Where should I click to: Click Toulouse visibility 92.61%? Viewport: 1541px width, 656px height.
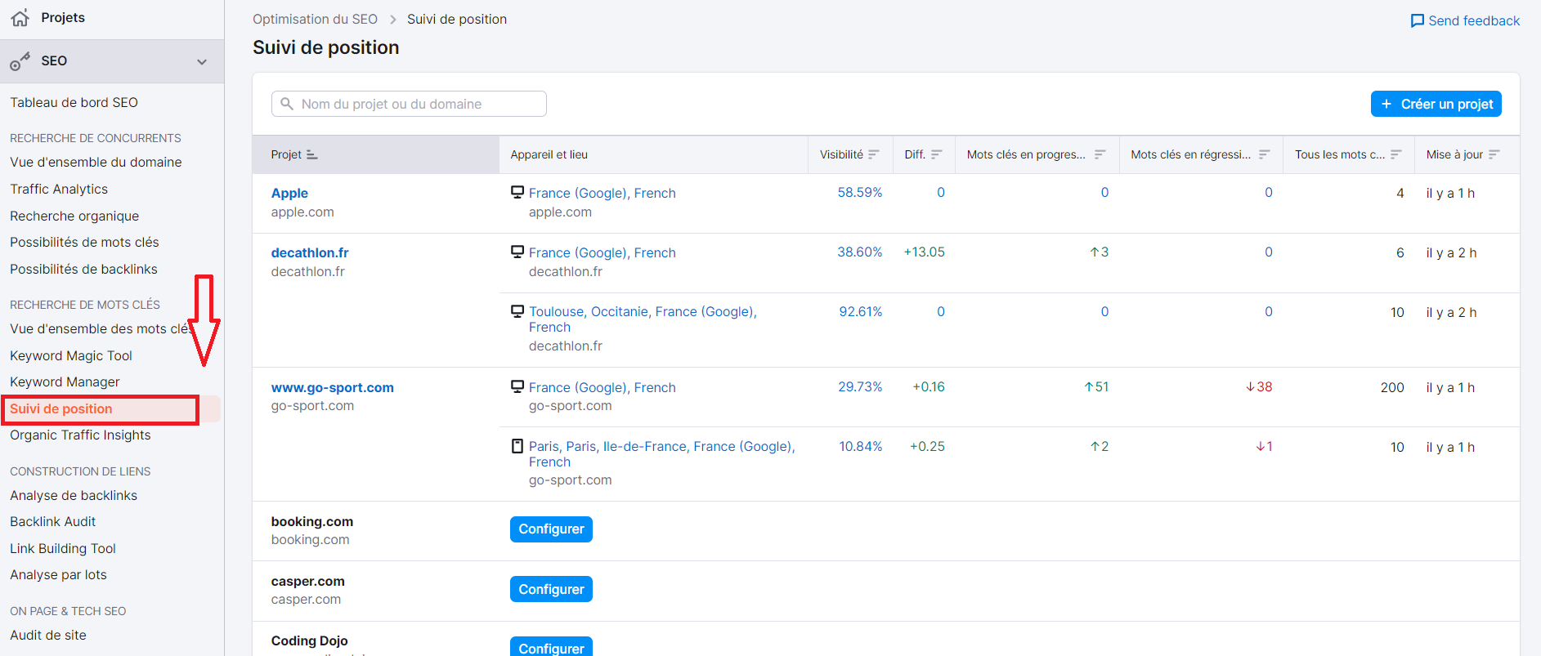coord(861,311)
